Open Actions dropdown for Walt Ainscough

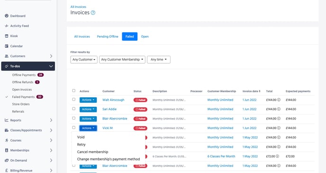pyautogui.click(x=88, y=100)
